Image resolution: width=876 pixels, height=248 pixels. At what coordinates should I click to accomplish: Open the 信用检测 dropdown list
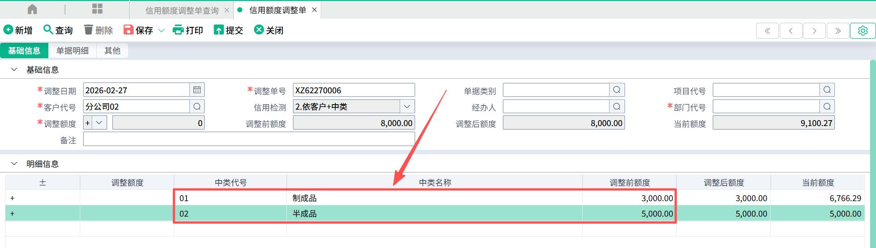click(x=407, y=106)
